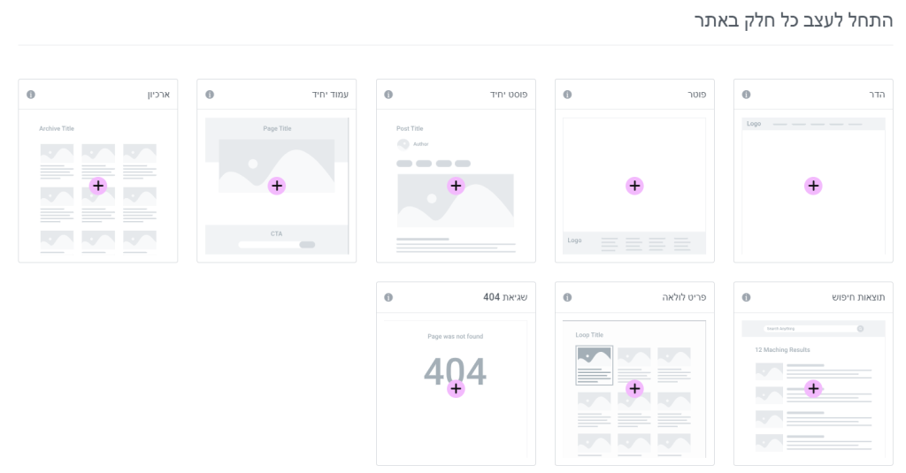Click the 'Page was not found' preview text
906x473 pixels.
pos(456,336)
